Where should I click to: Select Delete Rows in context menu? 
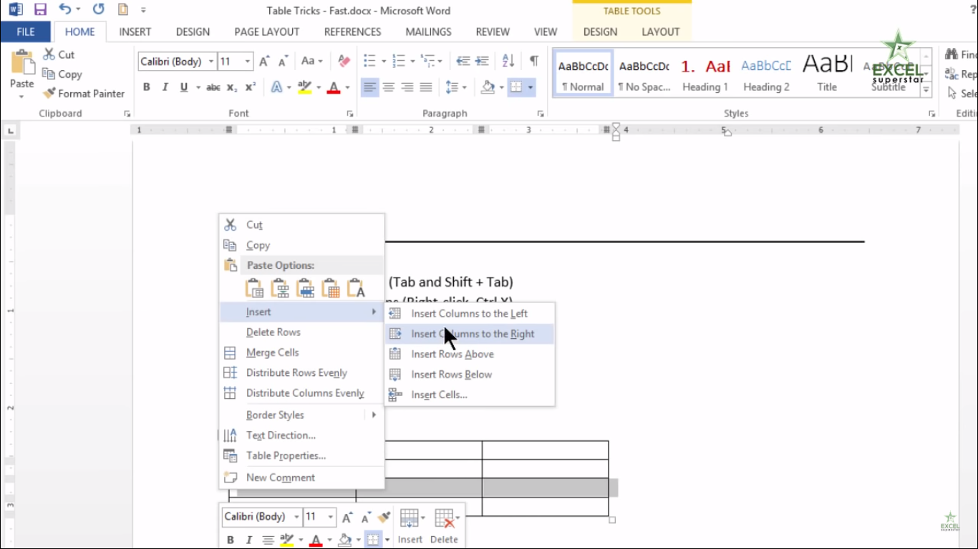301,332
